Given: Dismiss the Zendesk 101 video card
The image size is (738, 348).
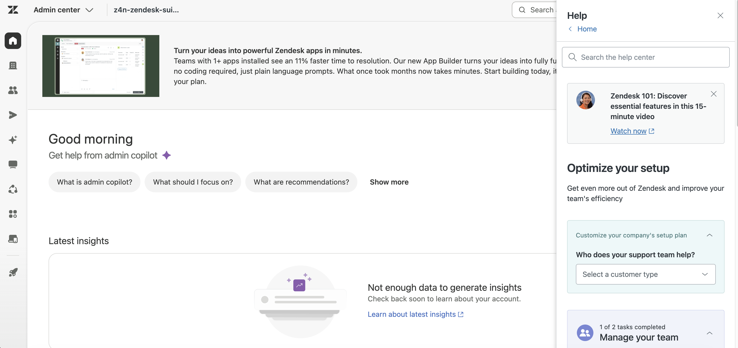Looking at the screenshot, I should [714, 94].
